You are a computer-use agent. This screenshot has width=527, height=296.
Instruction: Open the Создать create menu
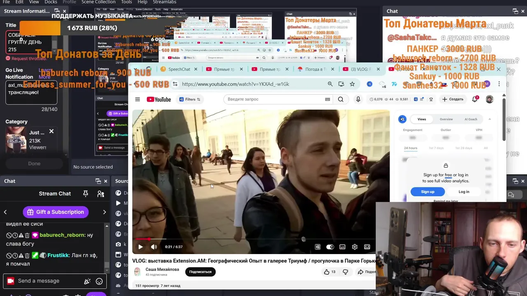(x=453, y=99)
